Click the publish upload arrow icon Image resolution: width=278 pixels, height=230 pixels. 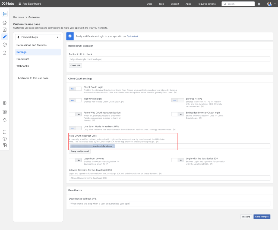5,53
